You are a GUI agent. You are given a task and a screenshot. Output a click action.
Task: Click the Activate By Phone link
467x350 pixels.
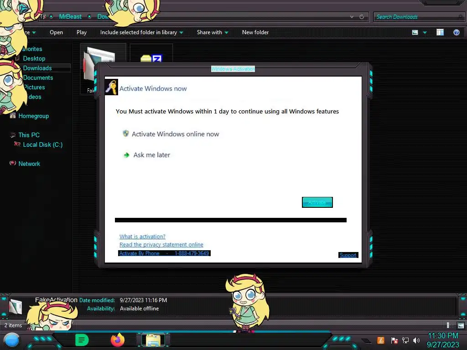tap(164, 253)
